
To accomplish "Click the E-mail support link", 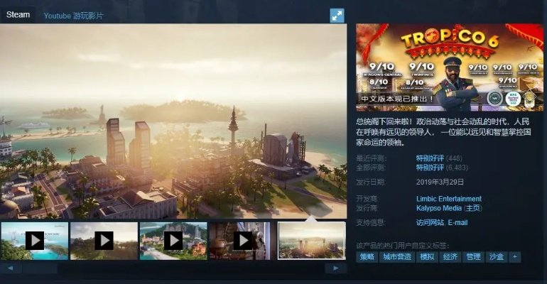I will point(457,222).
